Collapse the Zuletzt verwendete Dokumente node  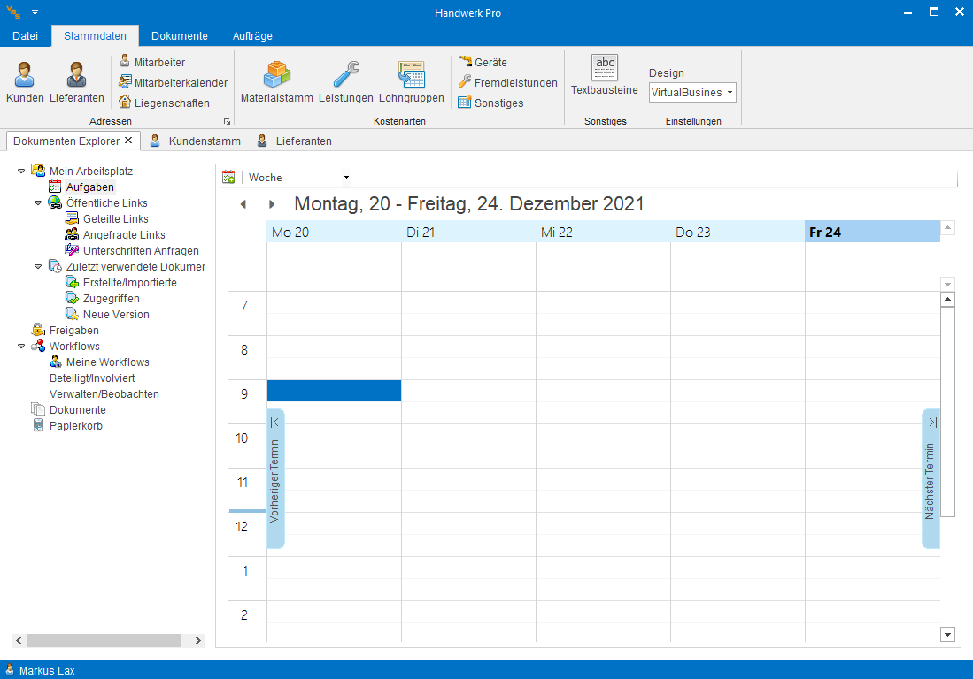38,266
